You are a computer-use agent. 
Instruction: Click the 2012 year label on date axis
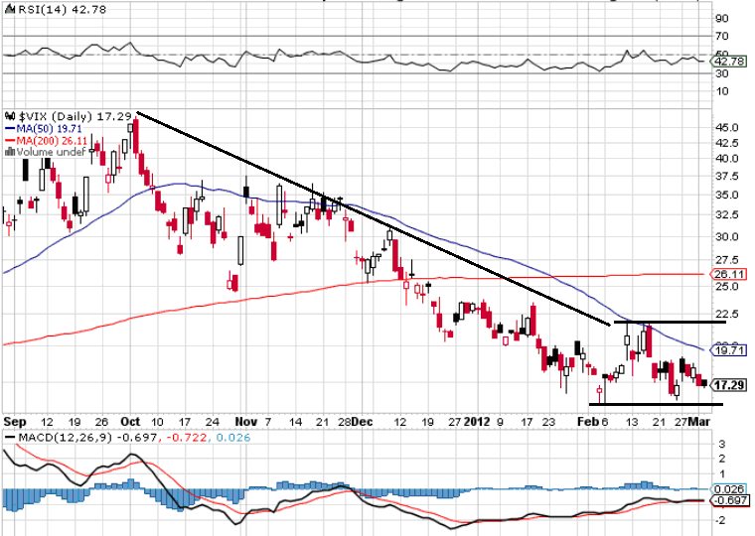(x=477, y=422)
